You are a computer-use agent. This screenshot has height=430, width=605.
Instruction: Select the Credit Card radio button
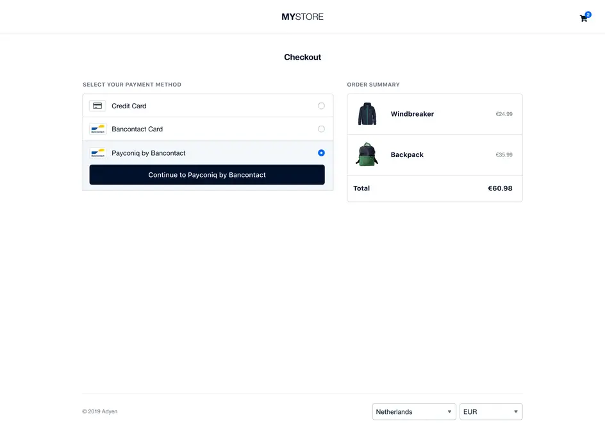(x=321, y=105)
